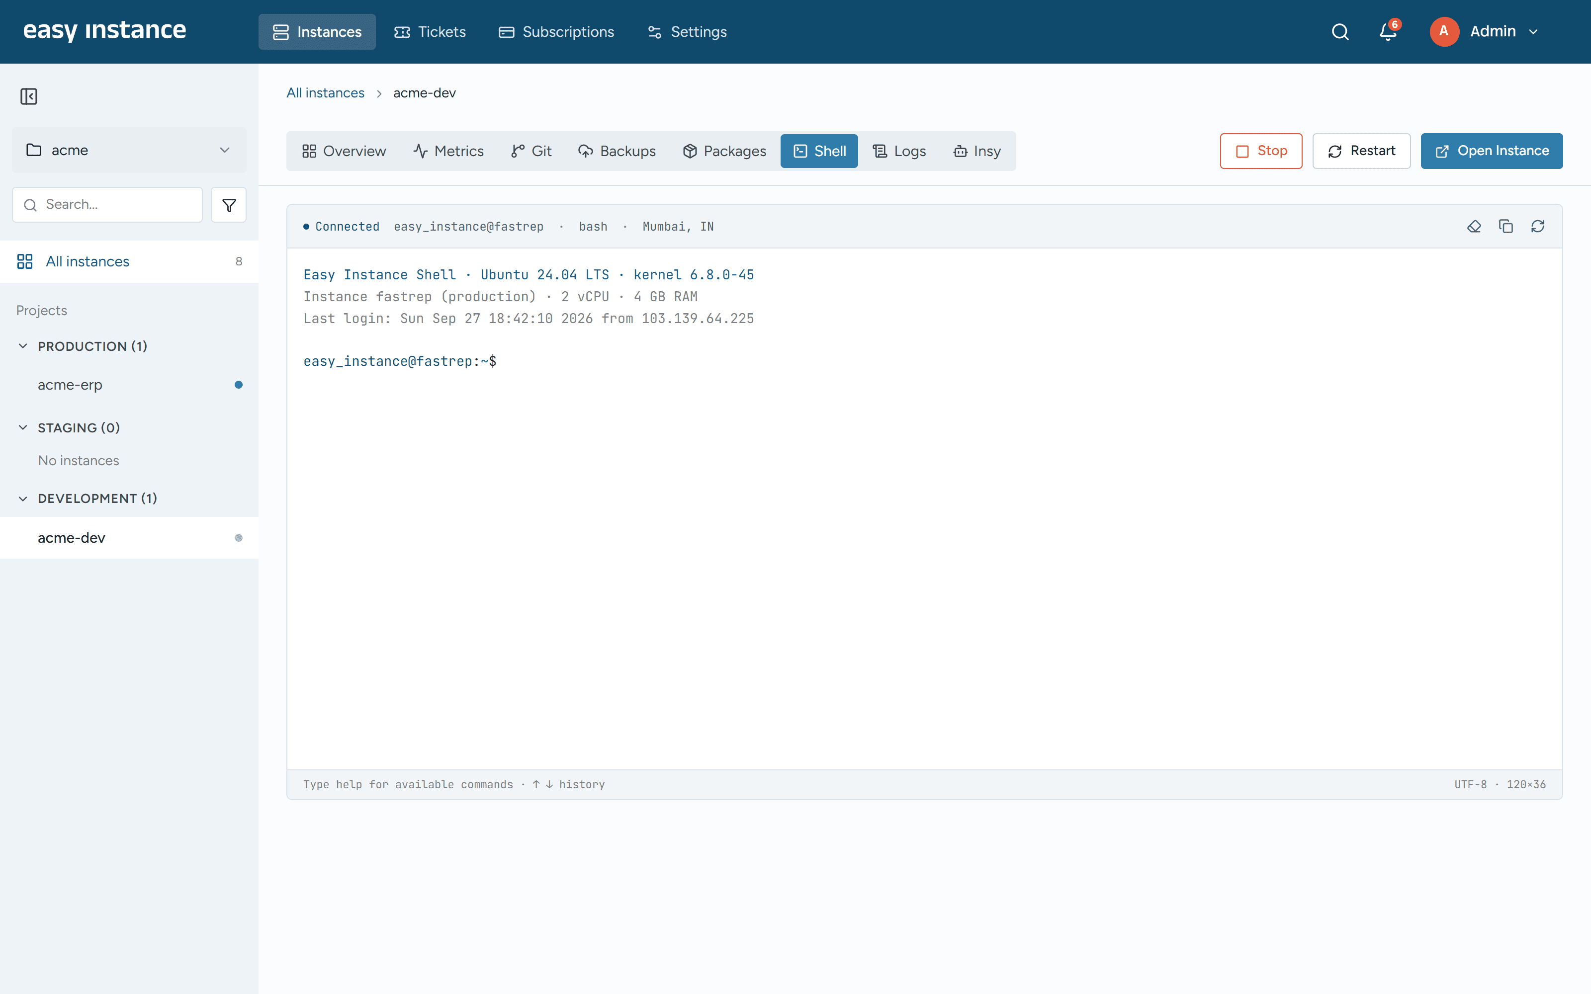Image resolution: width=1591 pixels, height=994 pixels.
Task: Go to Instances in top navigation
Action: pyautogui.click(x=317, y=31)
